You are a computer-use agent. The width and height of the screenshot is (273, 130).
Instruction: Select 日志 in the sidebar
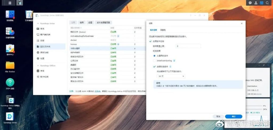[42, 40]
